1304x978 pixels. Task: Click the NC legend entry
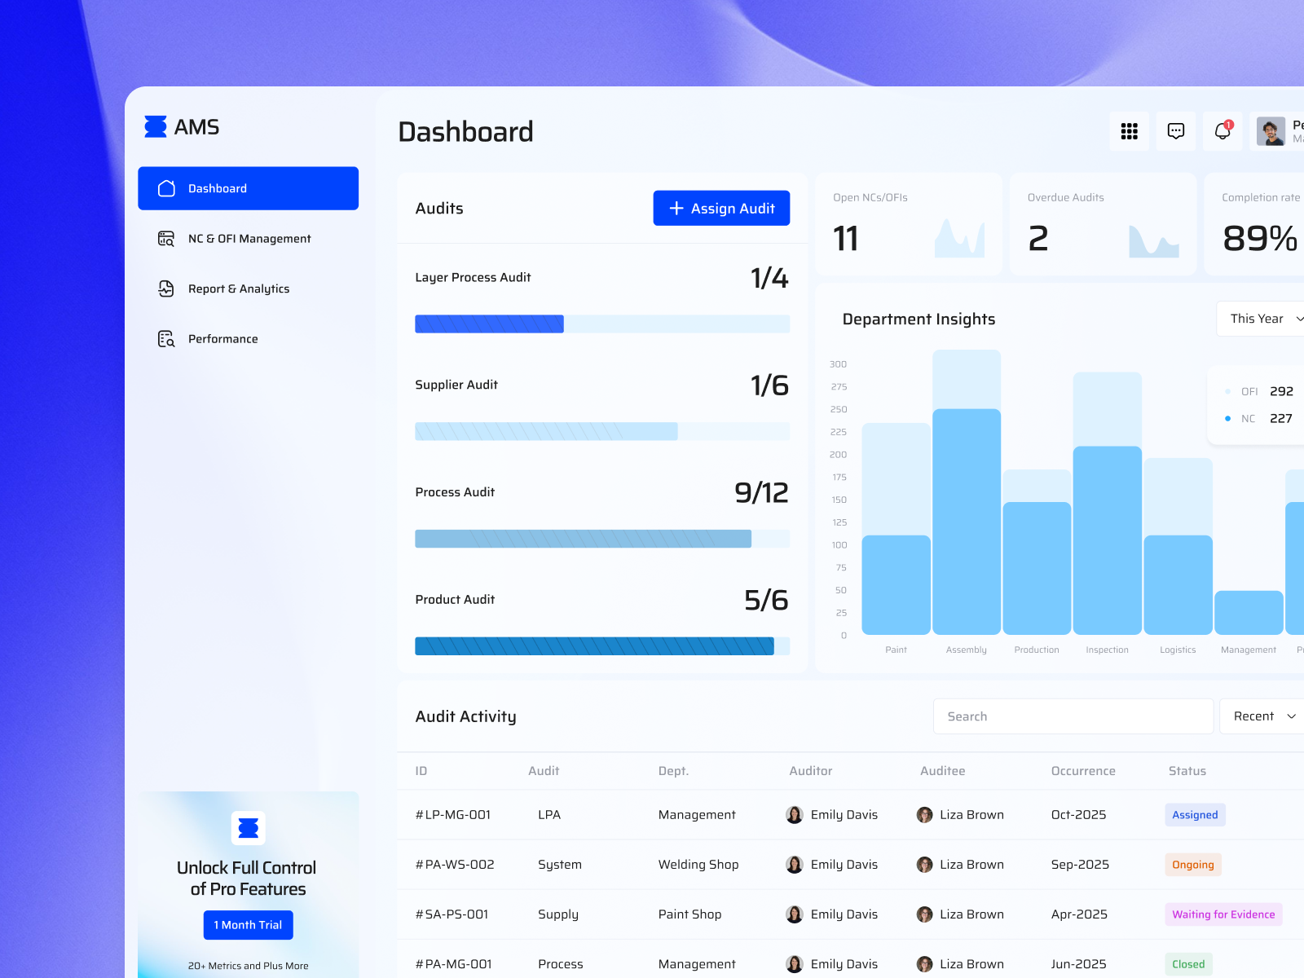[x=1258, y=418]
